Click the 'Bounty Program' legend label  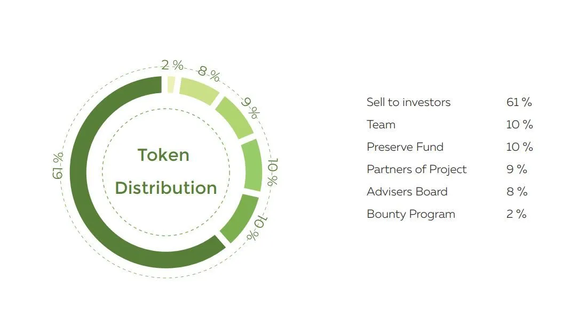point(410,214)
